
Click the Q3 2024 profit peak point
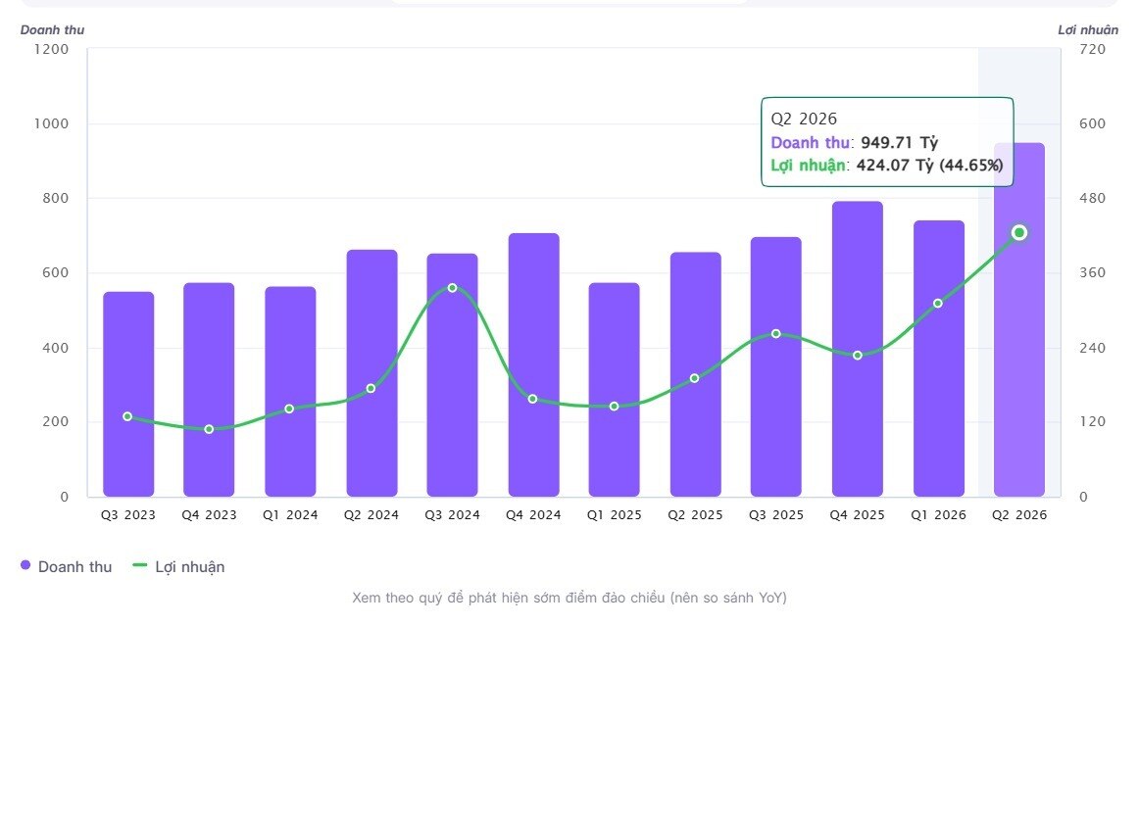pos(453,288)
